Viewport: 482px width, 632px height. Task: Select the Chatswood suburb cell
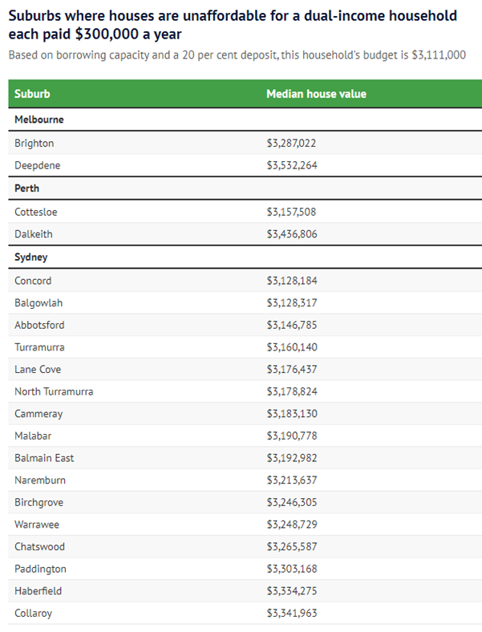point(39,547)
